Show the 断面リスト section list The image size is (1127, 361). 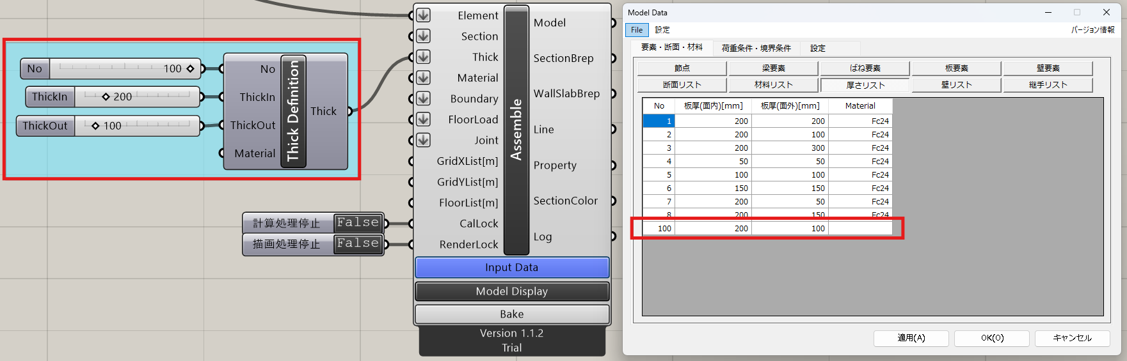coord(682,85)
